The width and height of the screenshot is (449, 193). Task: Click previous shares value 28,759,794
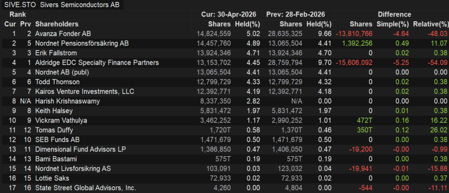(285, 63)
